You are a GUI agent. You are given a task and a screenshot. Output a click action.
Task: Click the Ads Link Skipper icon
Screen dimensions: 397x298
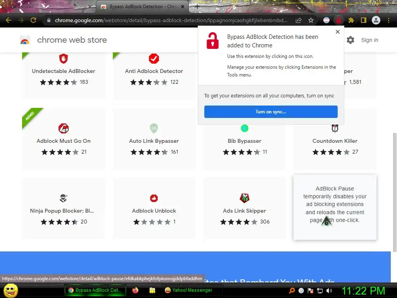point(245,198)
